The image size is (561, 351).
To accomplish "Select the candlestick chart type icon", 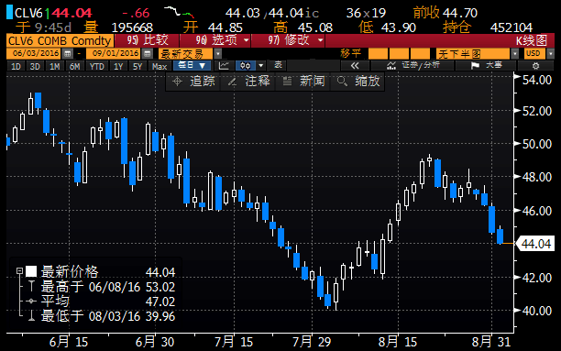I will tap(245, 66).
